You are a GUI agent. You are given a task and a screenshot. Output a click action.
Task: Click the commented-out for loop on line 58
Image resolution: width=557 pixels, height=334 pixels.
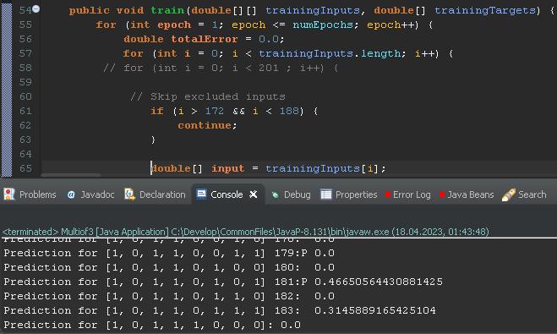tap(221, 68)
